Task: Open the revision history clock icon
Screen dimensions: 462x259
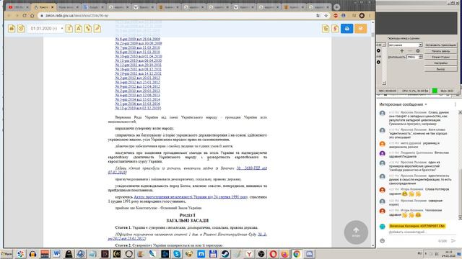Action: [x=21, y=29]
